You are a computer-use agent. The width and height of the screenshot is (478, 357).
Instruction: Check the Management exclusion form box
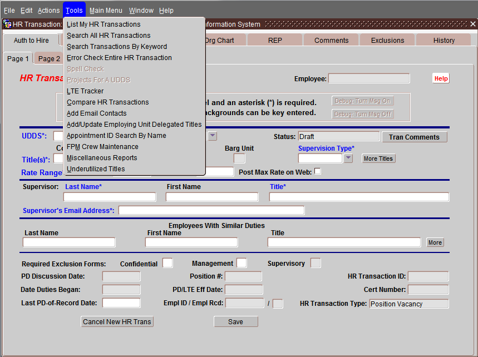click(242, 263)
